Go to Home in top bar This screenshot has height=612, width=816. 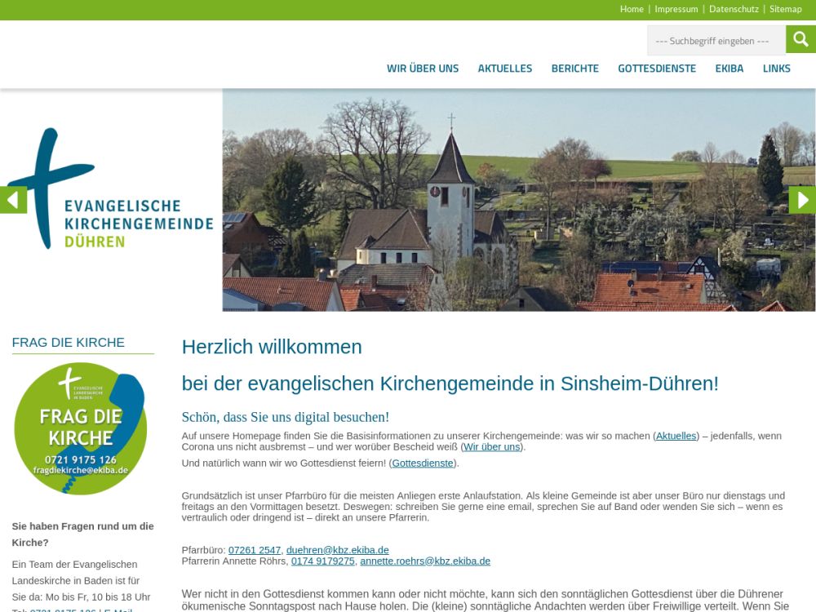pos(632,9)
